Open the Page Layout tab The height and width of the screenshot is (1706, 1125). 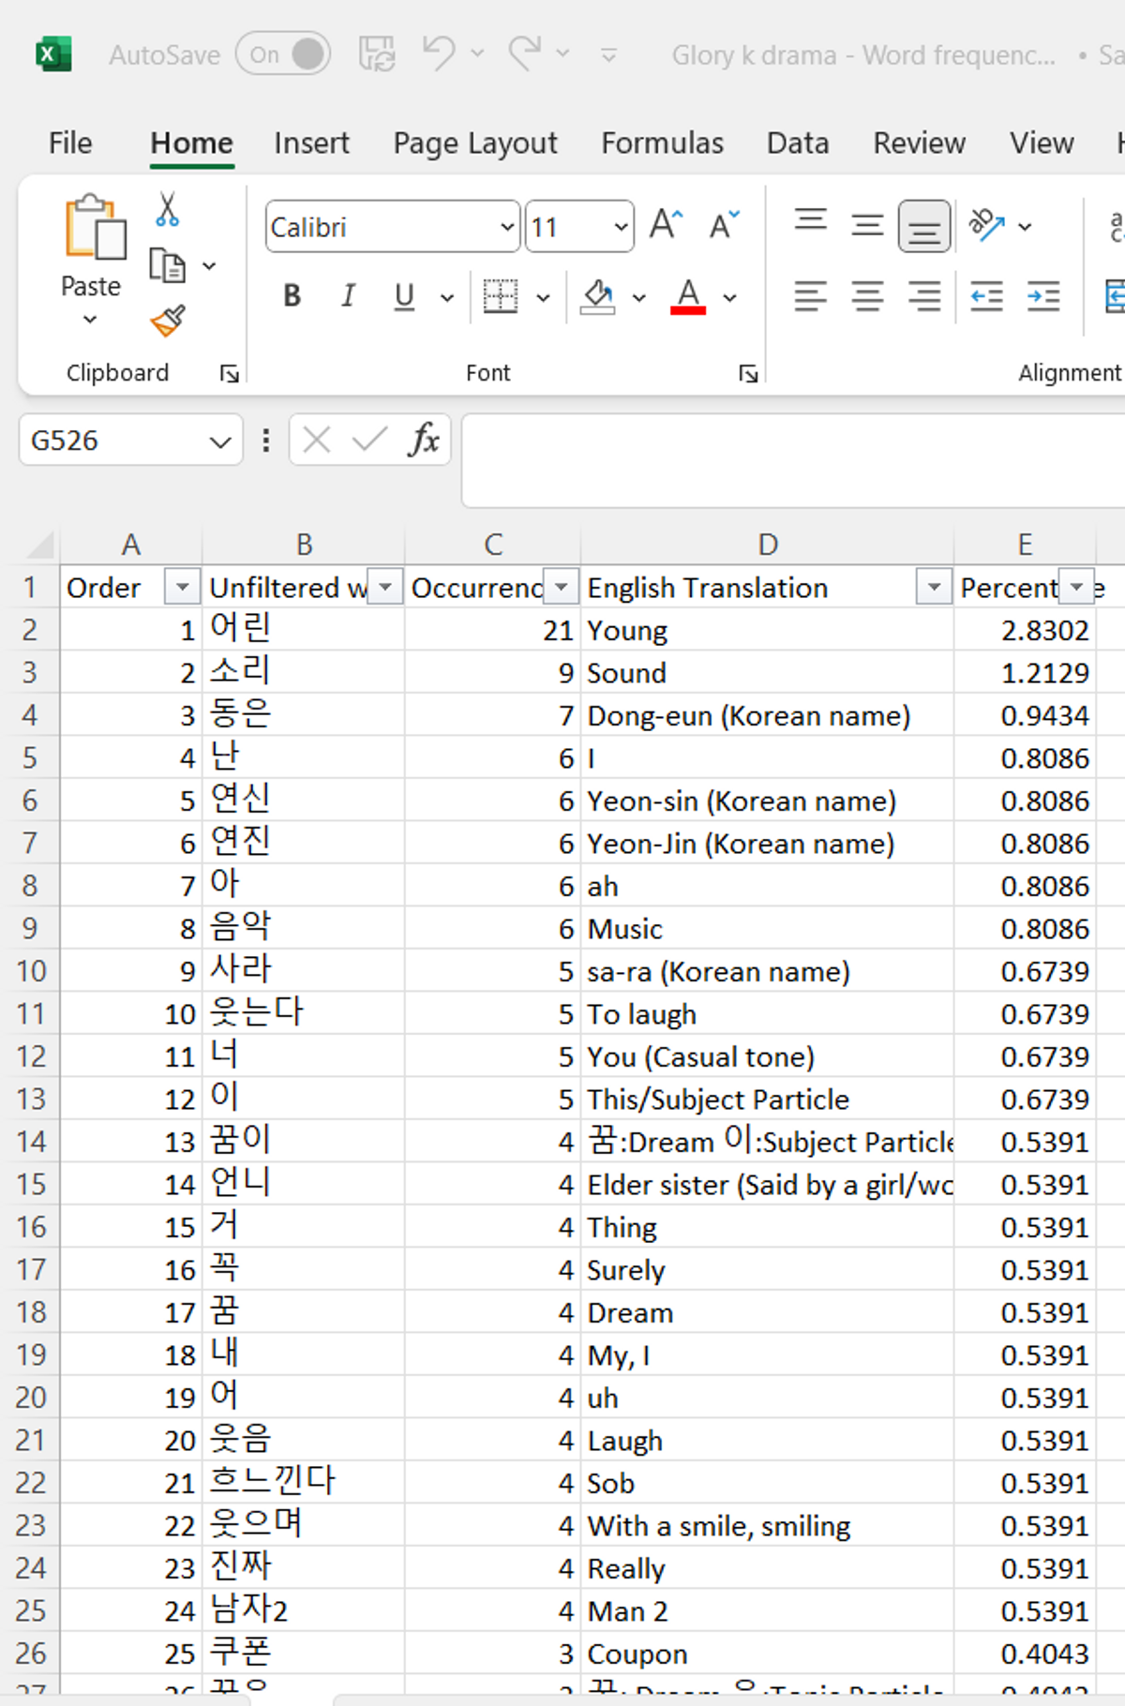tap(475, 142)
